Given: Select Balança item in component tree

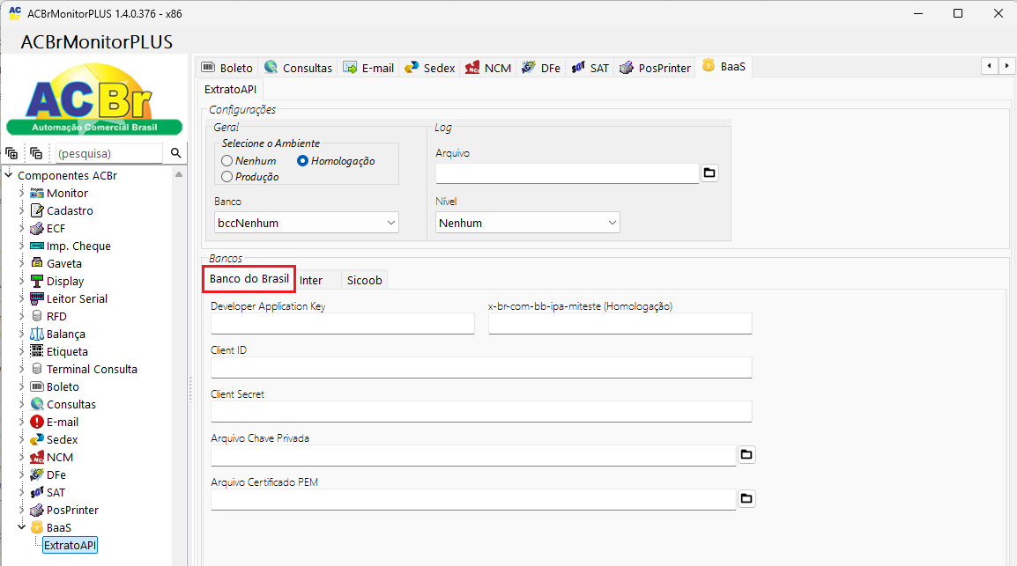Looking at the screenshot, I should [65, 334].
